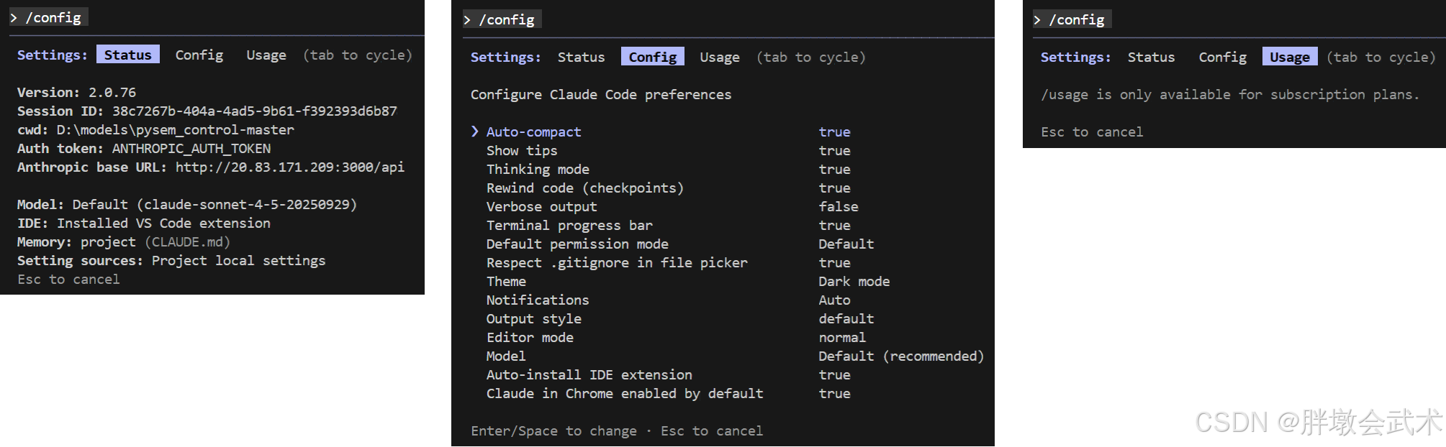Enable the Verbose output setting

click(541, 207)
